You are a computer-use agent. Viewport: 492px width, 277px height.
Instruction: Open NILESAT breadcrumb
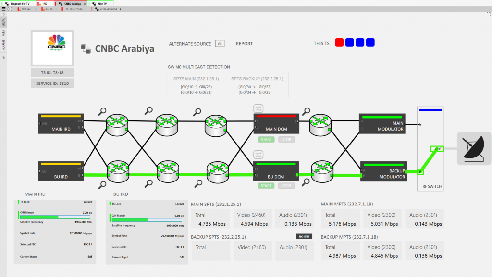click(x=25, y=9)
